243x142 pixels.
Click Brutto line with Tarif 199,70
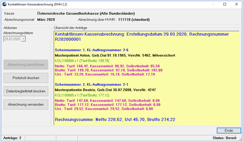tap(109, 70)
